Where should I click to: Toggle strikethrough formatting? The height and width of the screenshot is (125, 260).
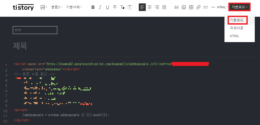click(x=115, y=7)
